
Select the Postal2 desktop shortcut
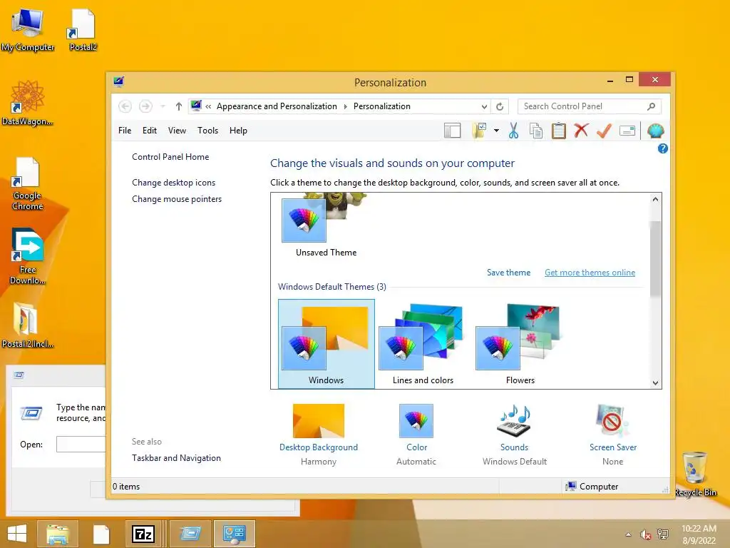(83, 30)
